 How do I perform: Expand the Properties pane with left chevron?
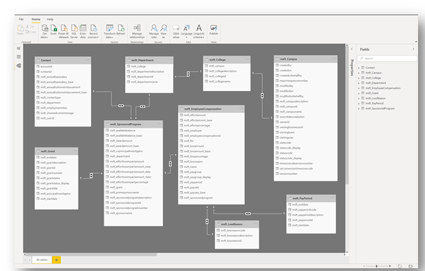pyautogui.click(x=352, y=49)
